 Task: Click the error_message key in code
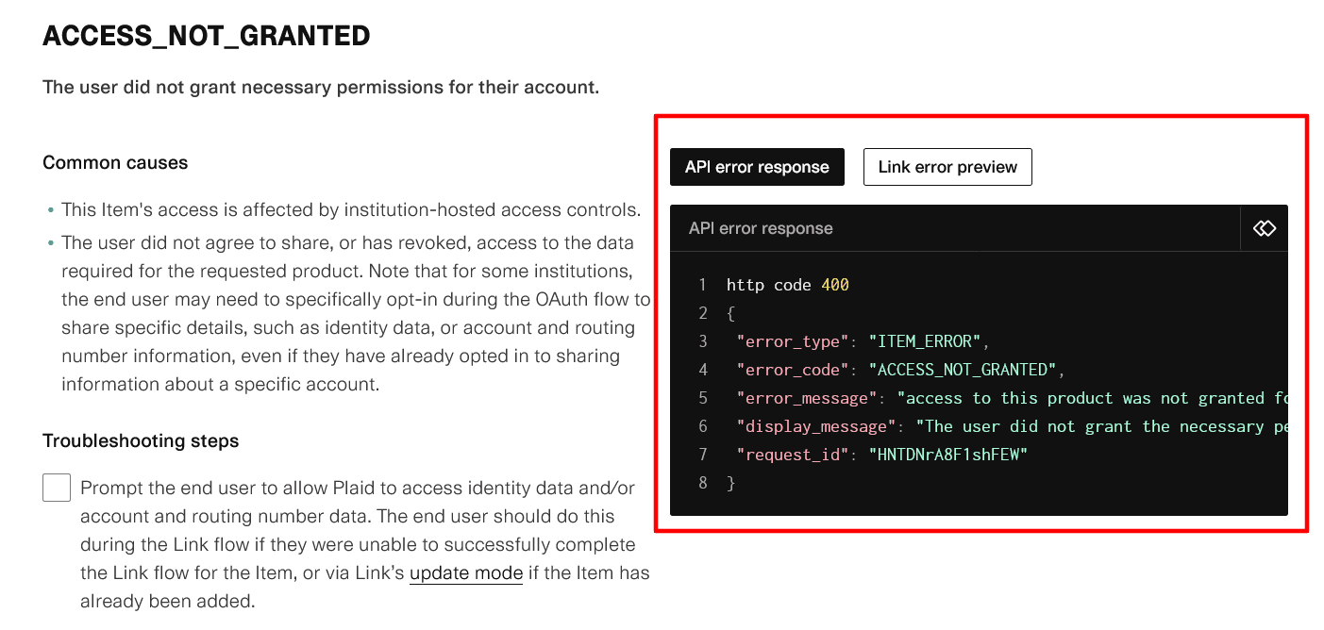(x=807, y=398)
